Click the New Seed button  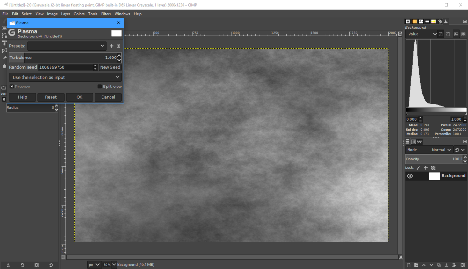110,67
